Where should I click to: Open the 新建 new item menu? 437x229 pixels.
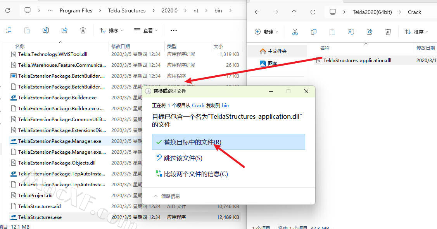pos(265,32)
